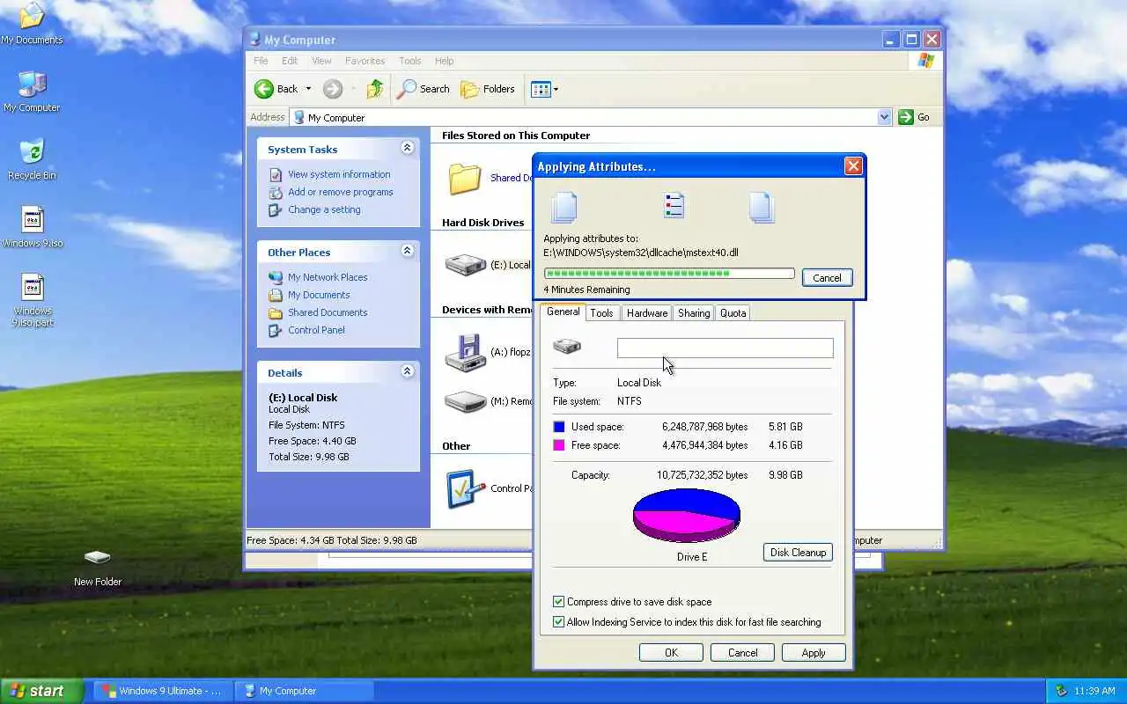The height and width of the screenshot is (704, 1127).
Task: Open the Favorites menu
Action: coord(365,61)
